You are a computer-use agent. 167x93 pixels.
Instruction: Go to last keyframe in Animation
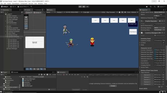[x=78, y=75]
